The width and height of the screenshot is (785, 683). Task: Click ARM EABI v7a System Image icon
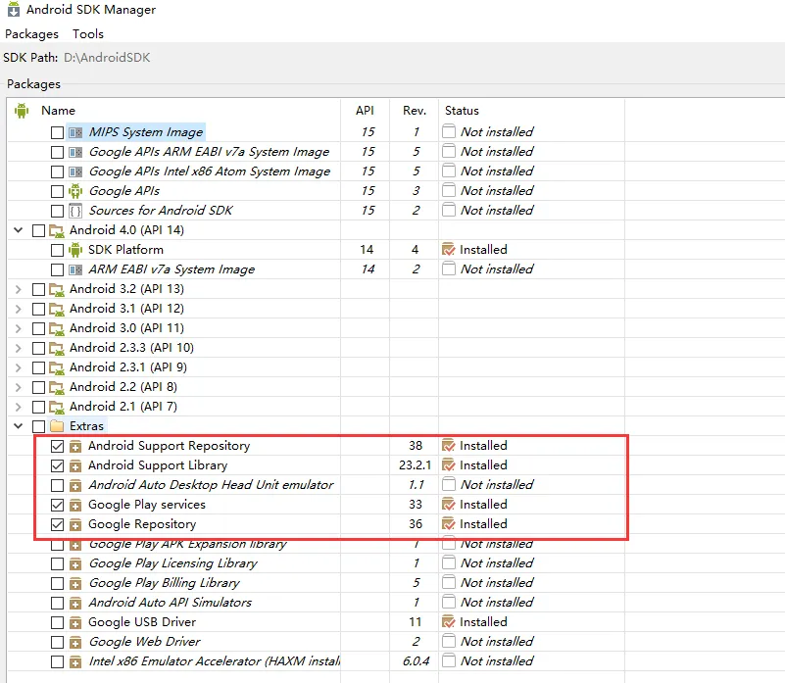(x=75, y=269)
